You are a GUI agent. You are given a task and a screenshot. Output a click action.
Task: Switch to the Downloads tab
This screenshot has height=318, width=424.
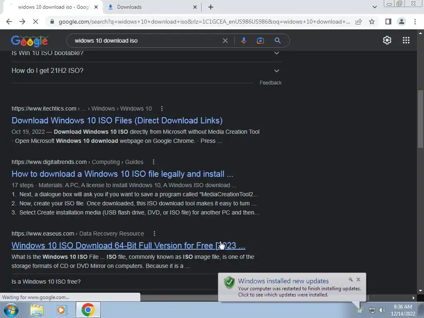pos(153,7)
